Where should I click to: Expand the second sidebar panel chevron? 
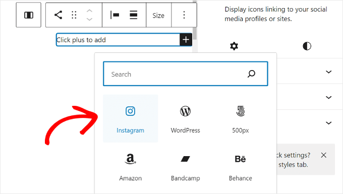point(328,97)
